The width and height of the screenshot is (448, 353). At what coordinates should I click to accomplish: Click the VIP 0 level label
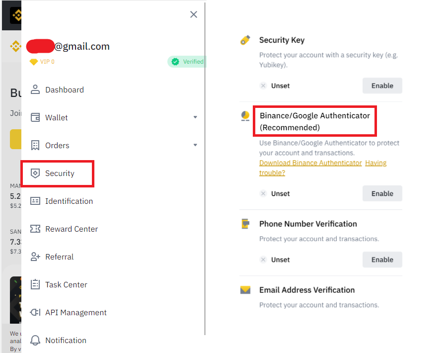click(47, 62)
